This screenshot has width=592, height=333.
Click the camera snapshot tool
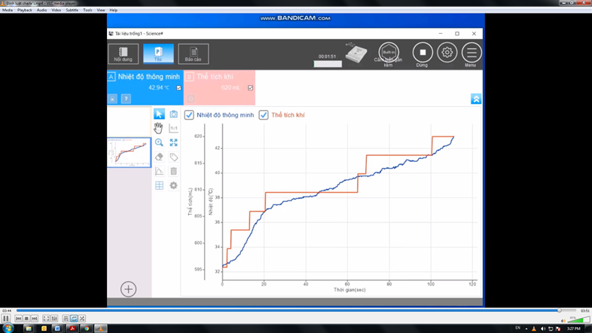coord(173,114)
